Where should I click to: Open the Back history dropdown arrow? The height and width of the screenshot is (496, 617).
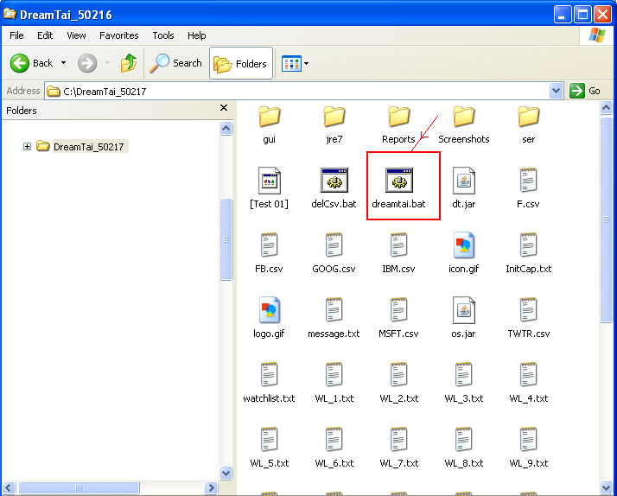click(x=63, y=63)
